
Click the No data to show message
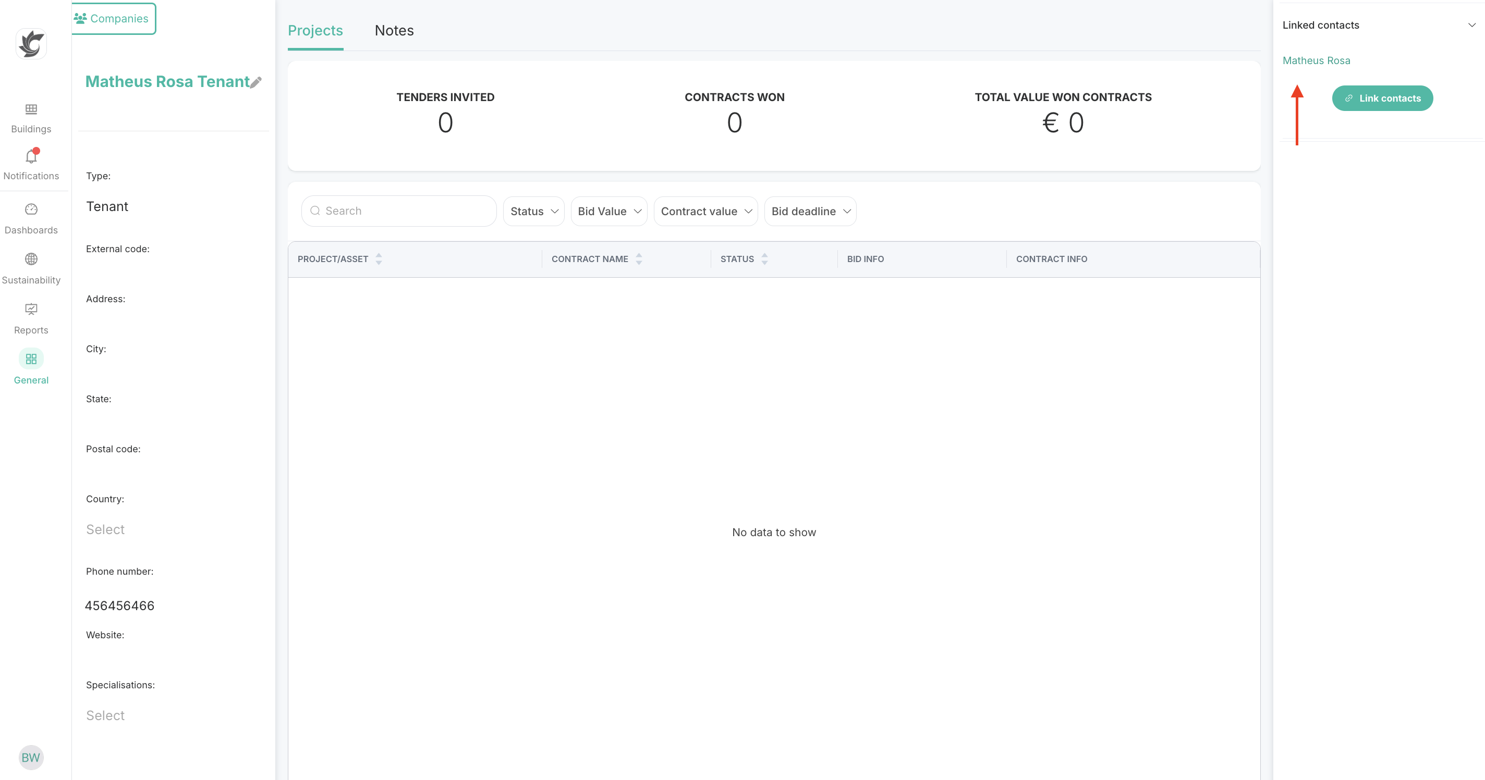pyautogui.click(x=774, y=533)
